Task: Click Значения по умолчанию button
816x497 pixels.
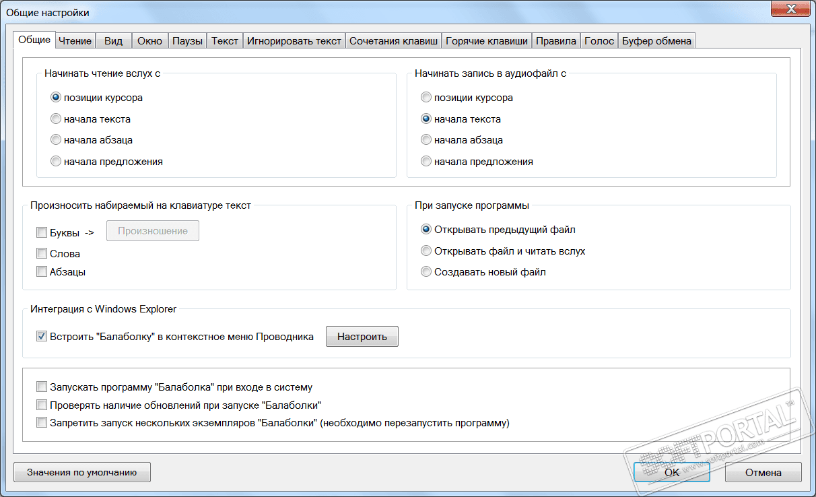Action: (82, 472)
